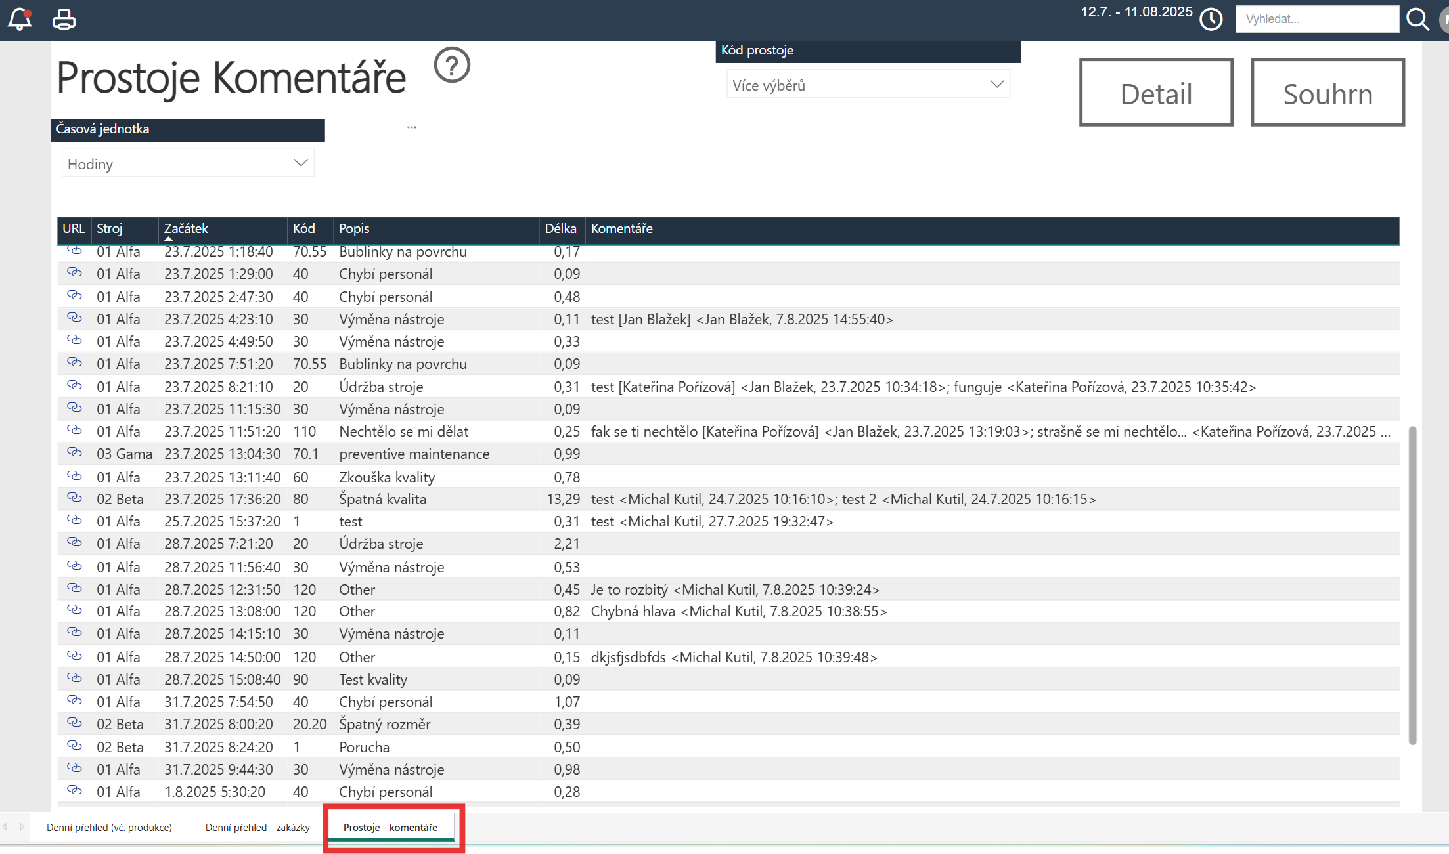
Task: Click the 2,21 duration value
Action: [x=568, y=544]
